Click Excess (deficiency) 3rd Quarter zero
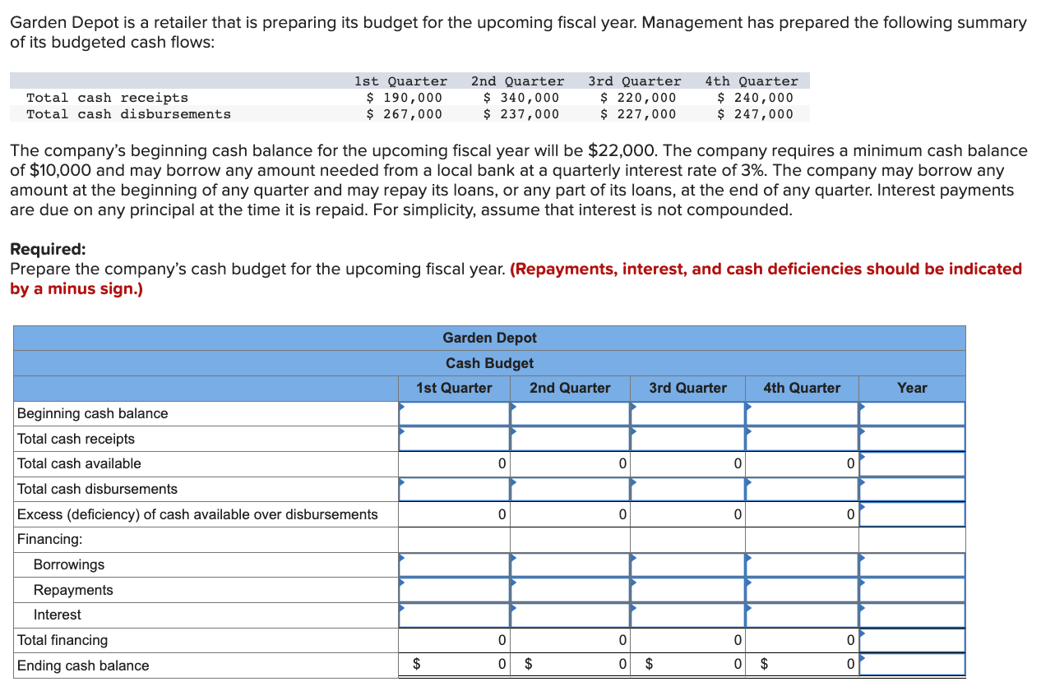This screenshot has width=1041, height=700. click(737, 514)
